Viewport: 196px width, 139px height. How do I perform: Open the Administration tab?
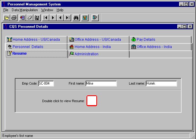tap(86, 54)
